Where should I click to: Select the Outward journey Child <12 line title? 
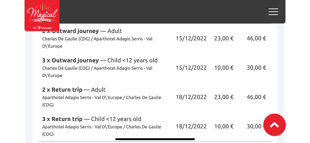(x=100, y=60)
